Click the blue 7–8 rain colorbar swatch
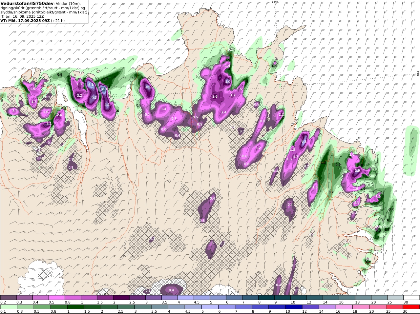420x314 pixels. click(x=243, y=307)
